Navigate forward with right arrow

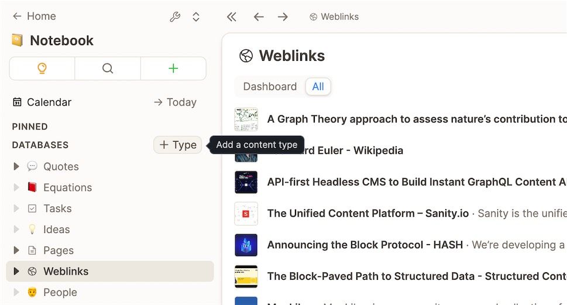pyautogui.click(x=283, y=17)
